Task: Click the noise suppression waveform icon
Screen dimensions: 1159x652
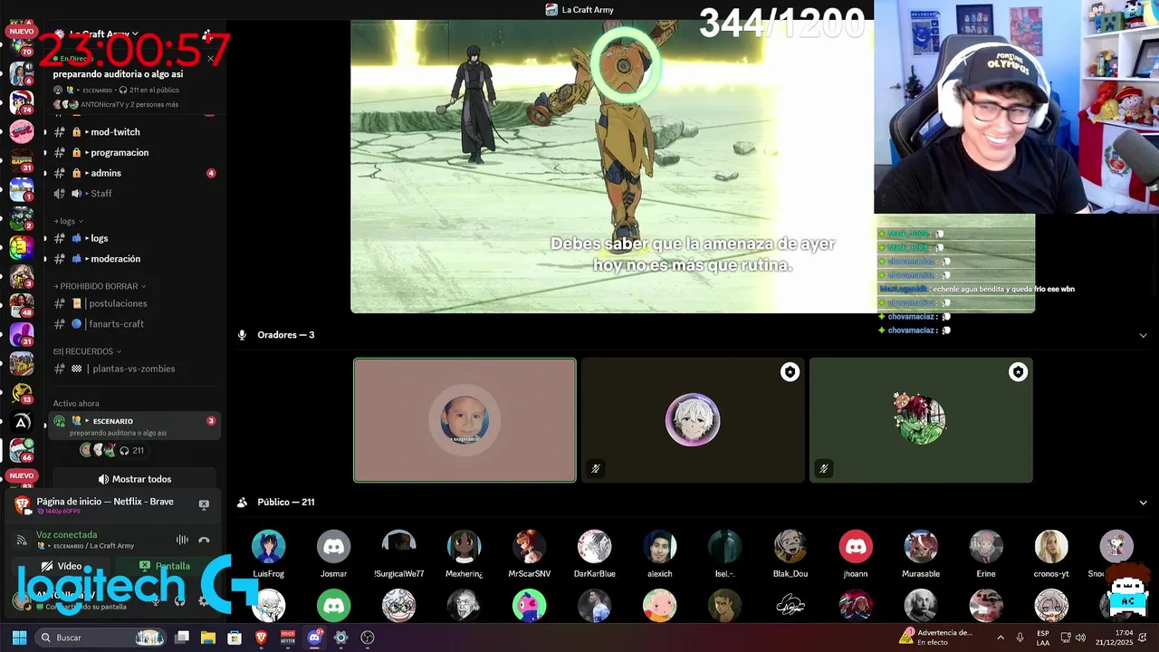Action: [x=182, y=540]
